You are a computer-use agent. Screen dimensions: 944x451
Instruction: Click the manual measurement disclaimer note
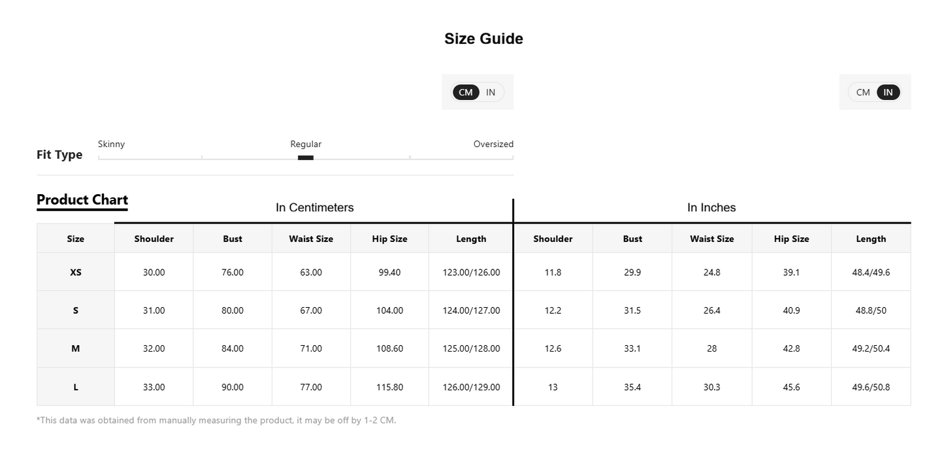tap(216, 420)
